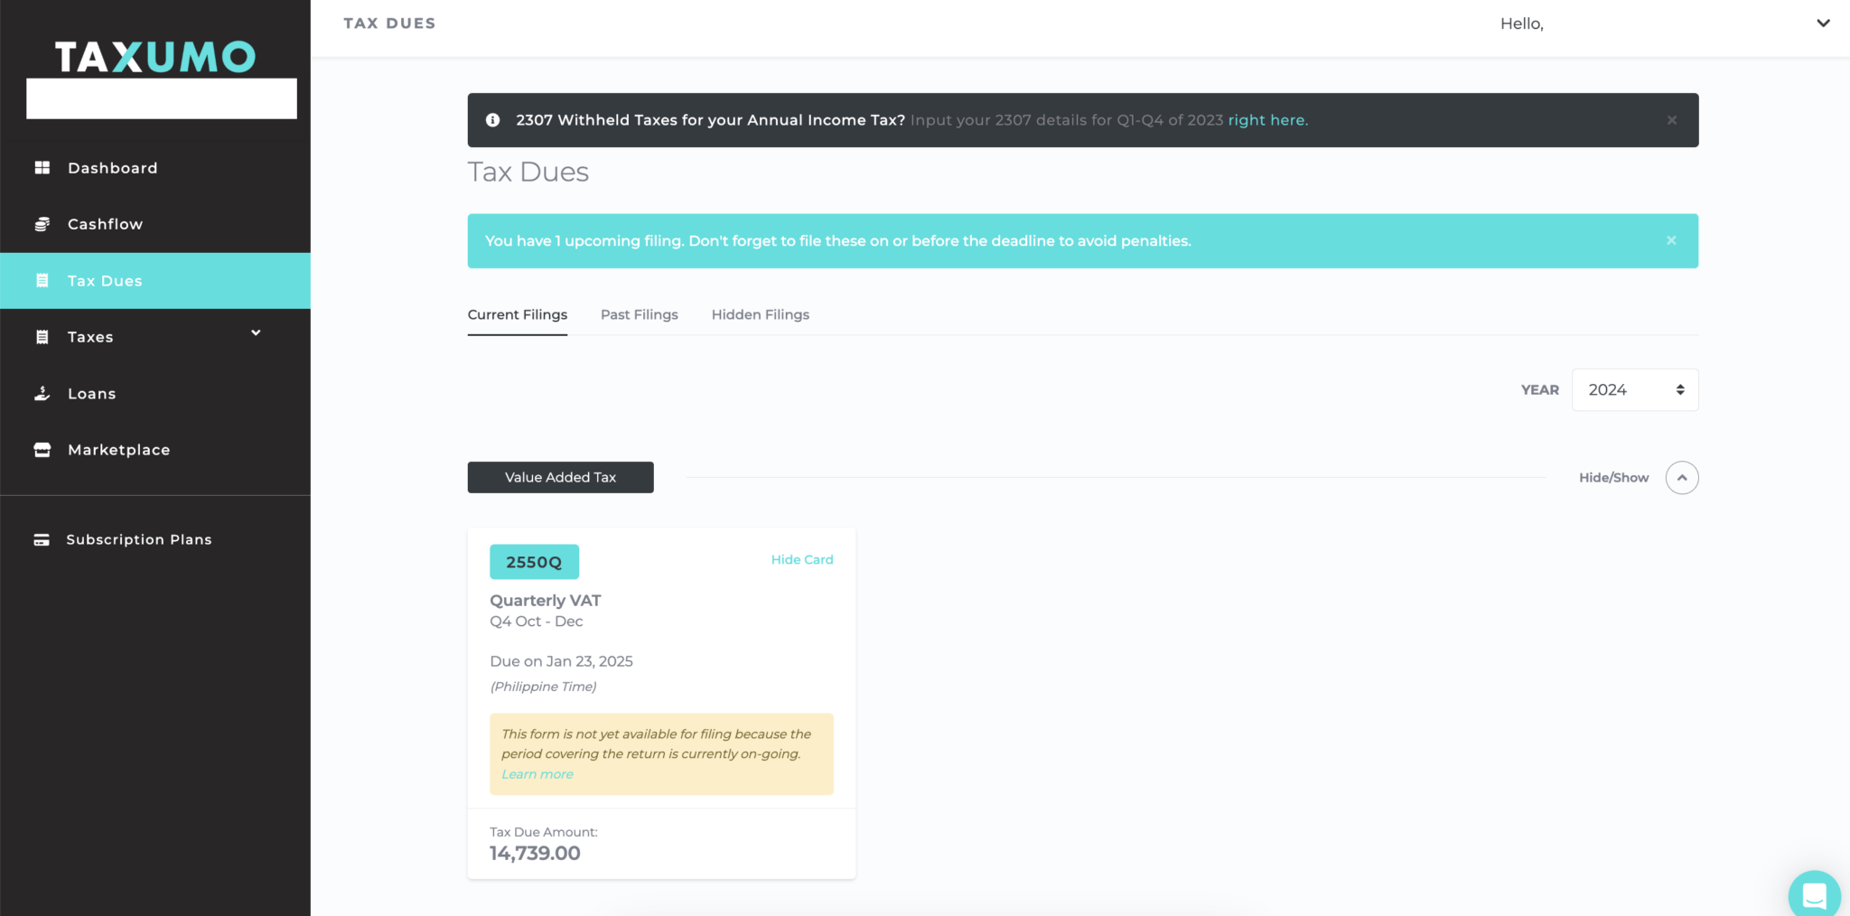Open the Hidden Filings tab
Image resolution: width=1850 pixels, height=916 pixels.
click(x=760, y=314)
